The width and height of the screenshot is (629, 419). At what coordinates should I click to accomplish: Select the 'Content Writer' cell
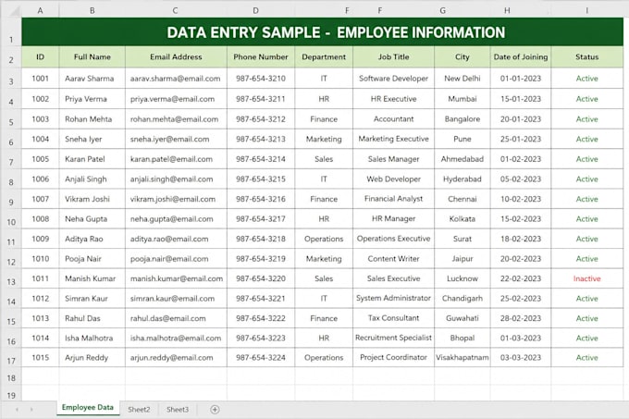[x=393, y=259]
